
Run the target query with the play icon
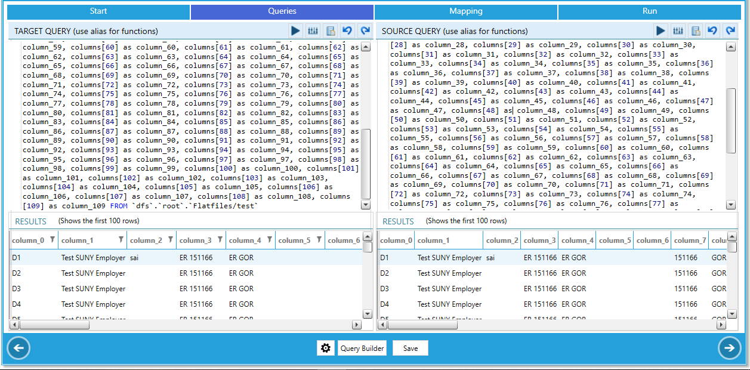(295, 30)
